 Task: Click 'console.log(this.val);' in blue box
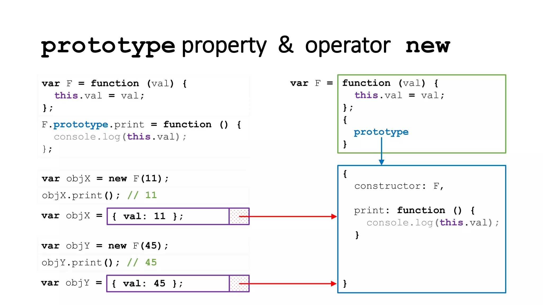[433, 223]
